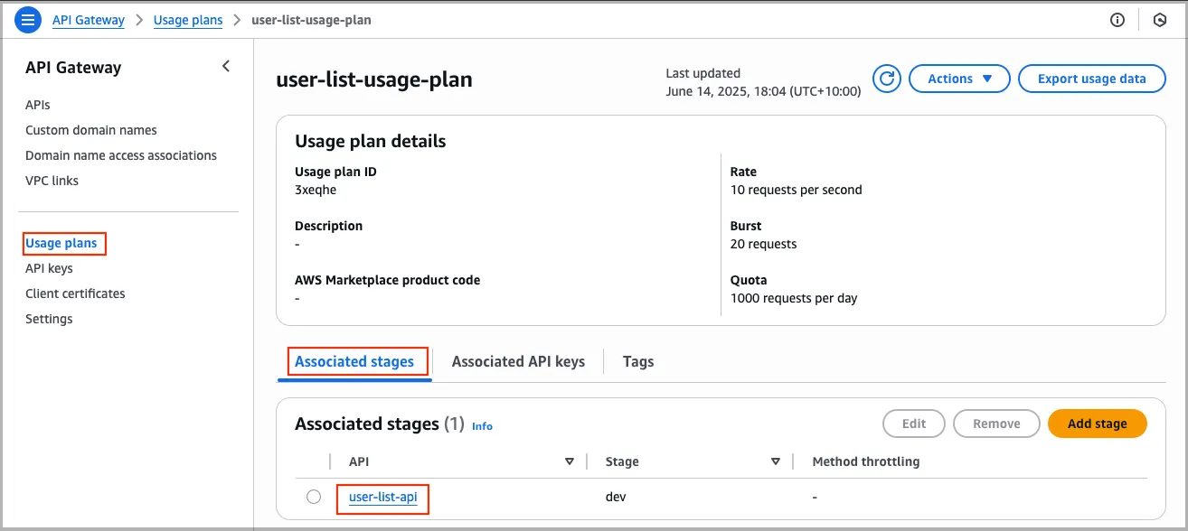Click the hexagon settings icon top right
The width and height of the screenshot is (1188, 531).
click(x=1160, y=20)
